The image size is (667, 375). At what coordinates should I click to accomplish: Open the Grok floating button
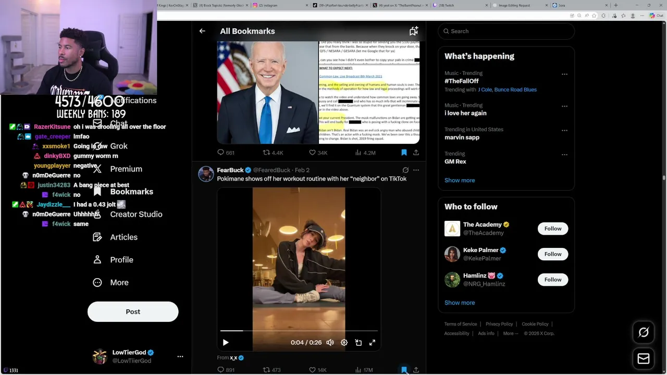(644, 332)
